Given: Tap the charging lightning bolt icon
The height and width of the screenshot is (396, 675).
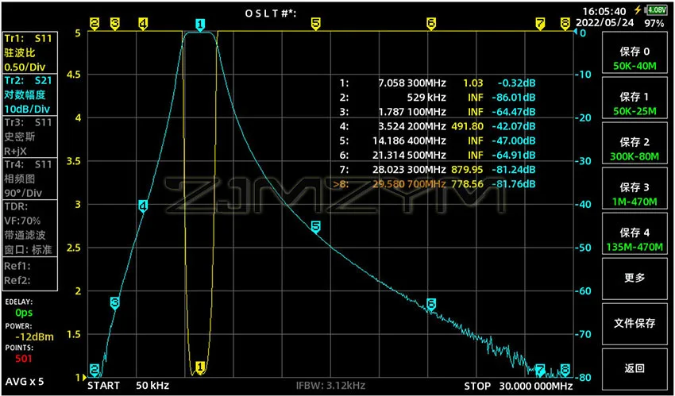Looking at the screenshot, I should point(637,10).
